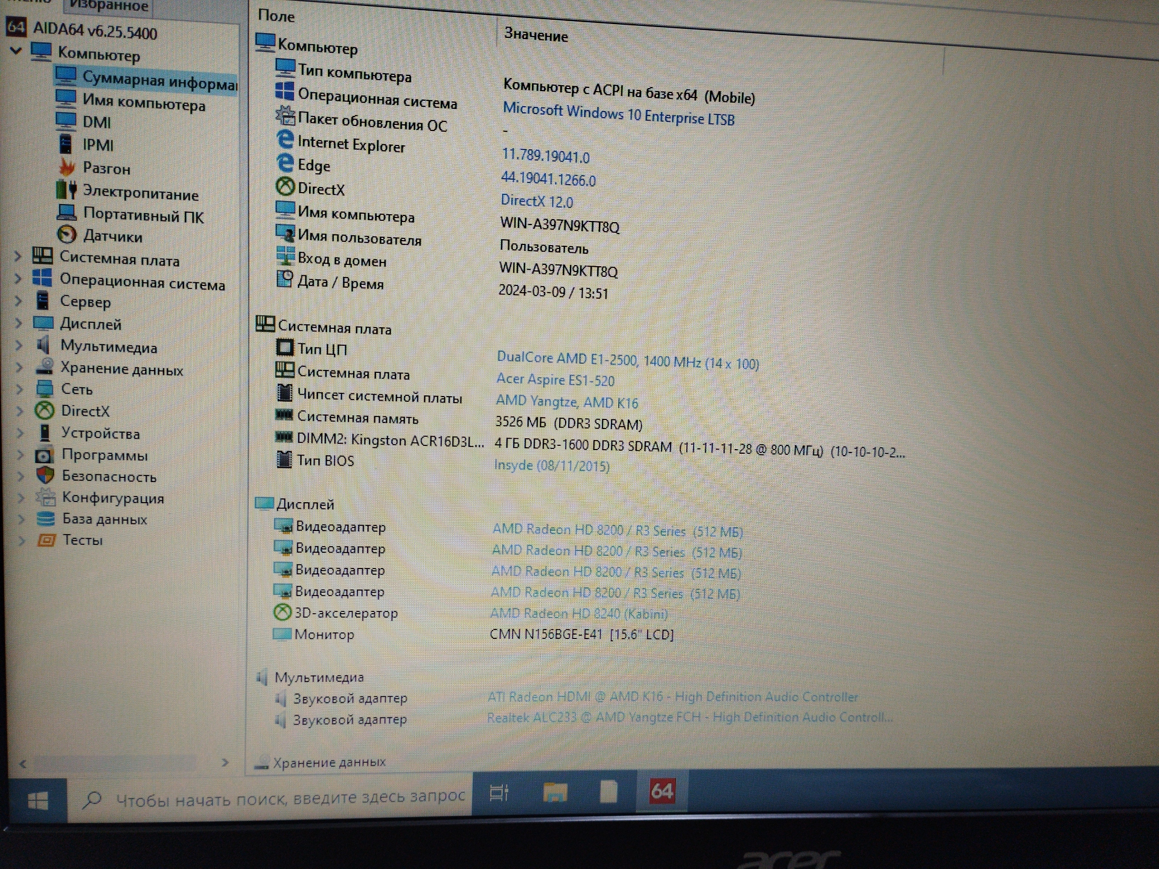1159x869 pixels.
Task: Click left arrow of tree horizontal scrollbar
Action: point(23,764)
